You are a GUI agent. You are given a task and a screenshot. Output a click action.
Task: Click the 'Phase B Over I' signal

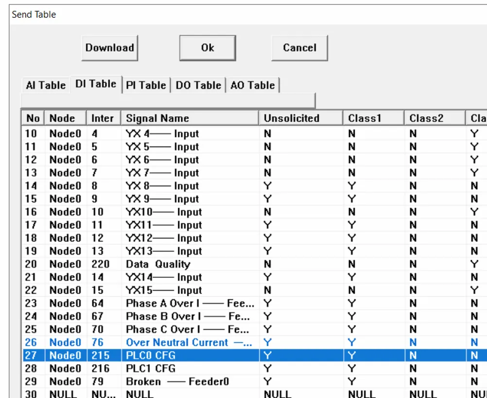click(x=188, y=317)
